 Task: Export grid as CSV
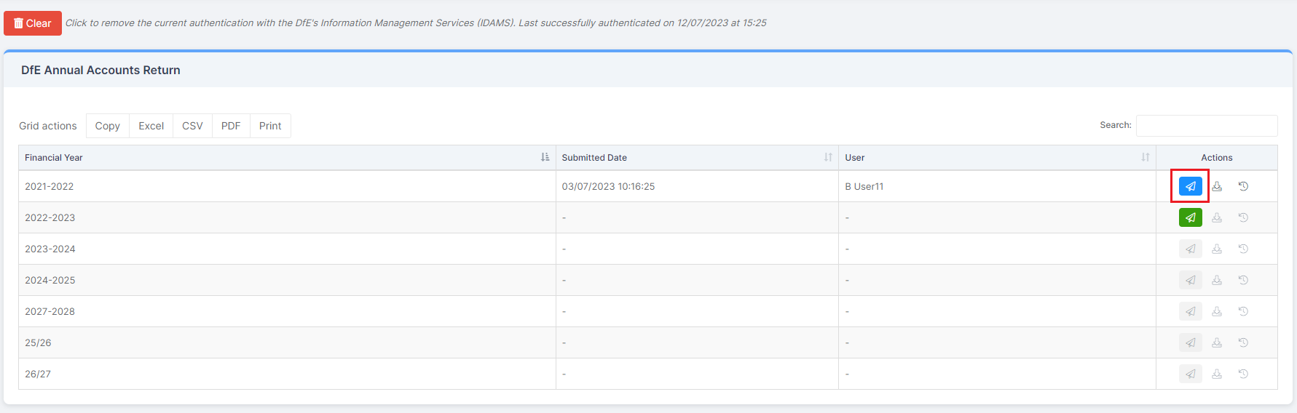point(192,126)
